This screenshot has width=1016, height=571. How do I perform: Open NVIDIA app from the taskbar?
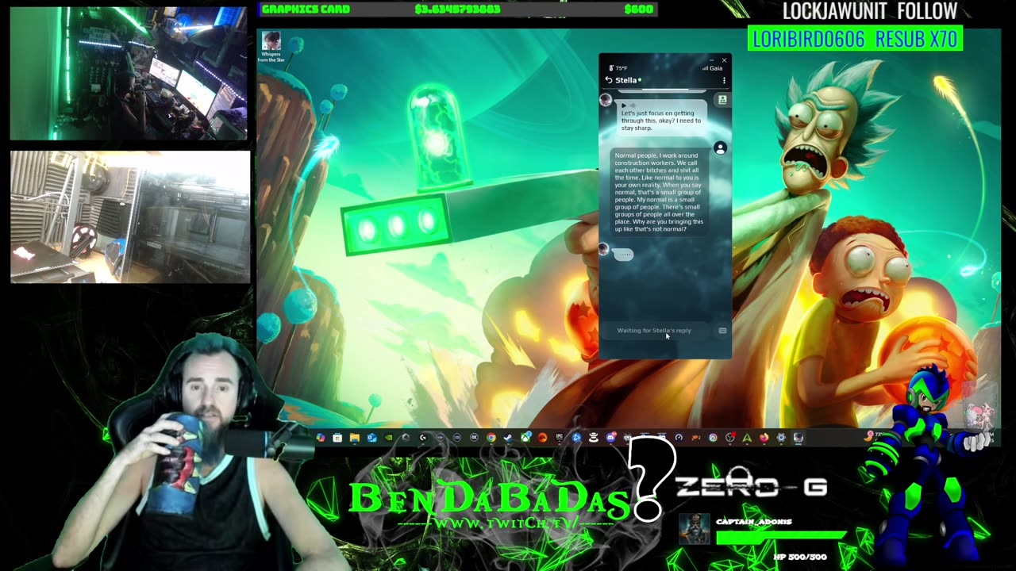389,437
